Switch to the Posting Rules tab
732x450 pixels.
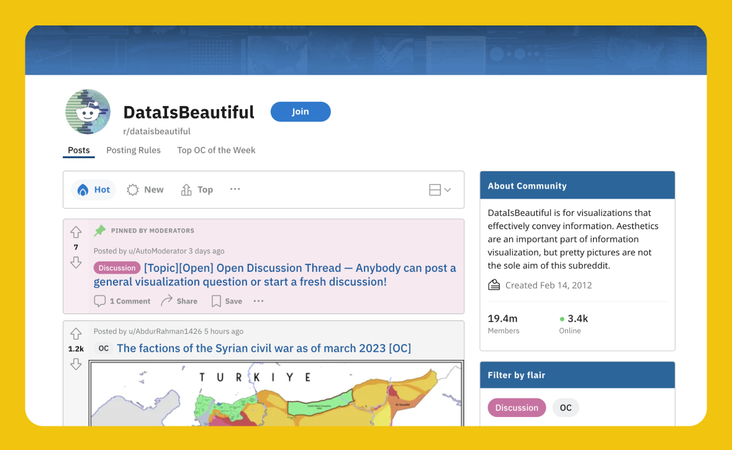133,150
